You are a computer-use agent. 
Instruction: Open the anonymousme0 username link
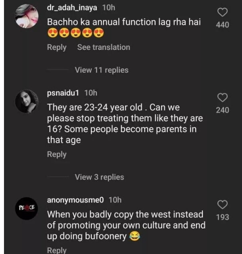[x=76, y=199]
